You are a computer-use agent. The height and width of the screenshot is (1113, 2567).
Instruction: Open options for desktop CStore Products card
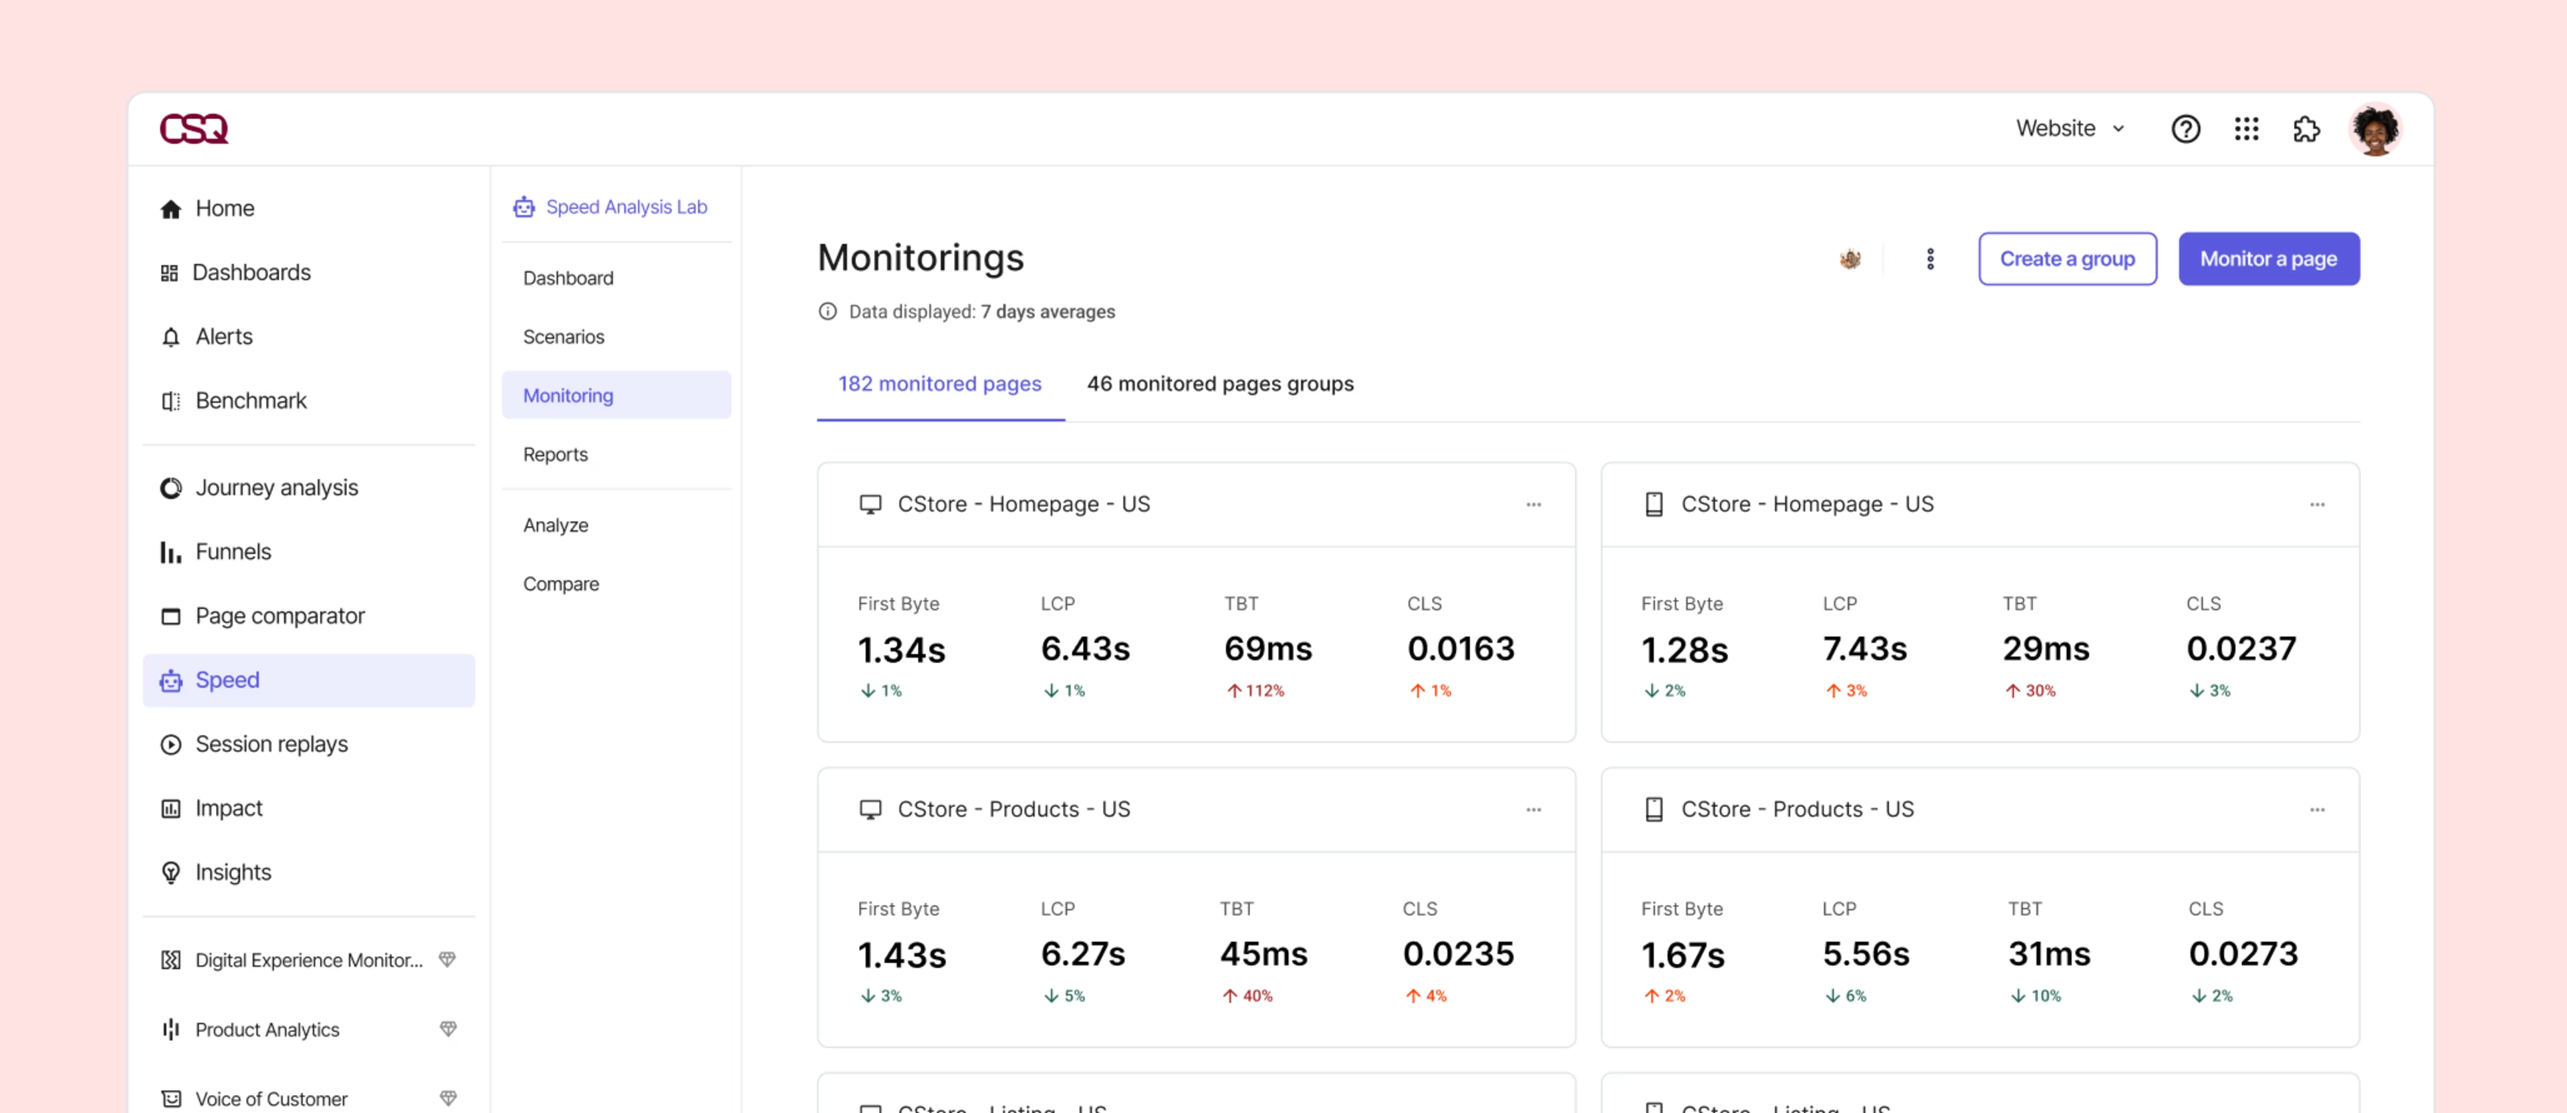pyautogui.click(x=1533, y=809)
